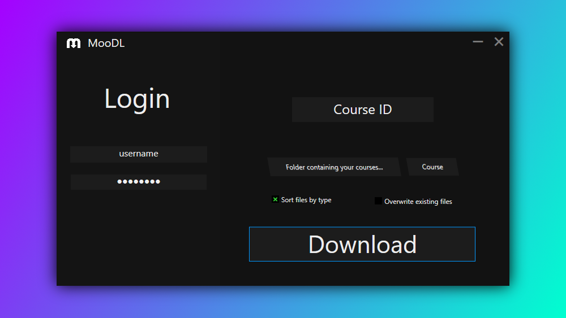Focus the username input field

pyautogui.click(x=139, y=154)
